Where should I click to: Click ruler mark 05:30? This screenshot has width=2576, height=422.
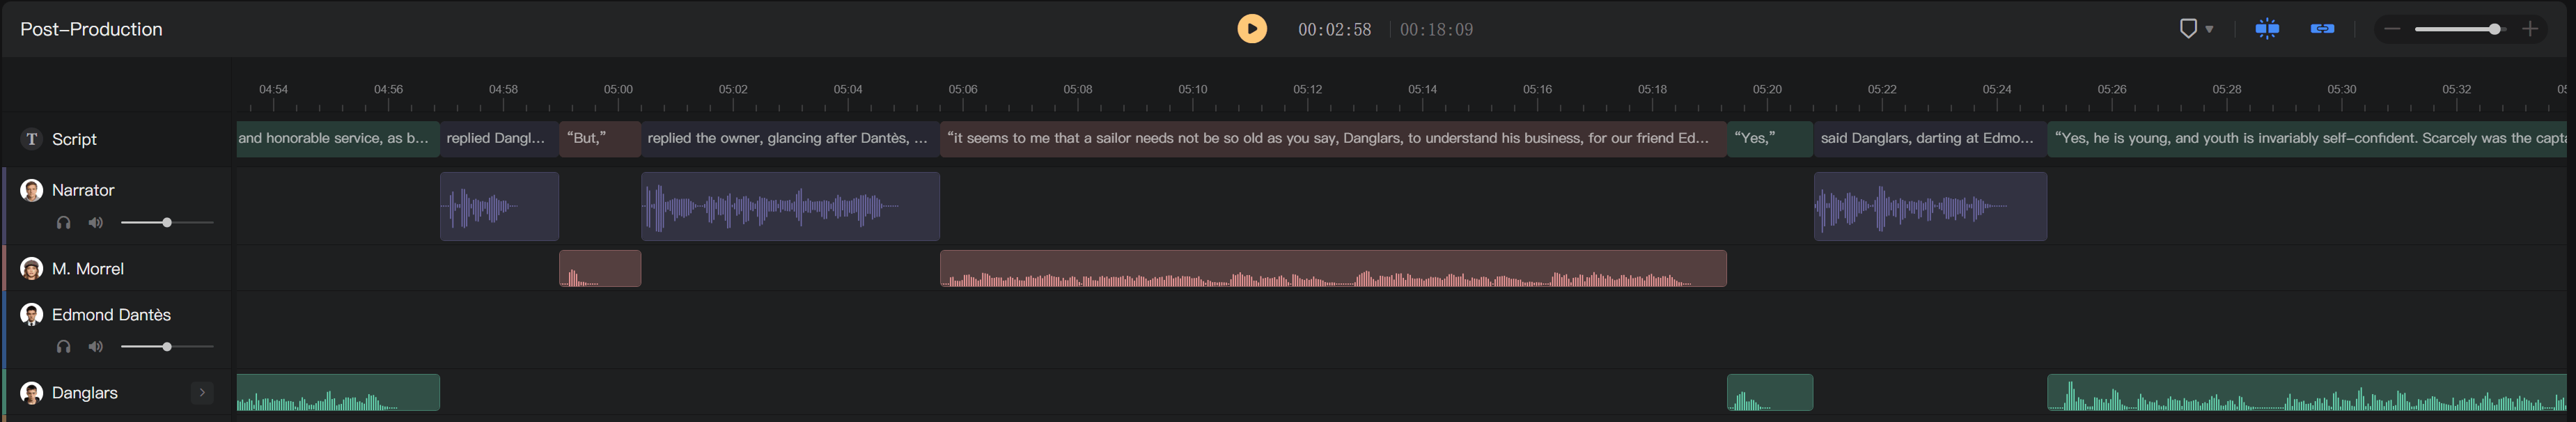tap(2341, 90)
